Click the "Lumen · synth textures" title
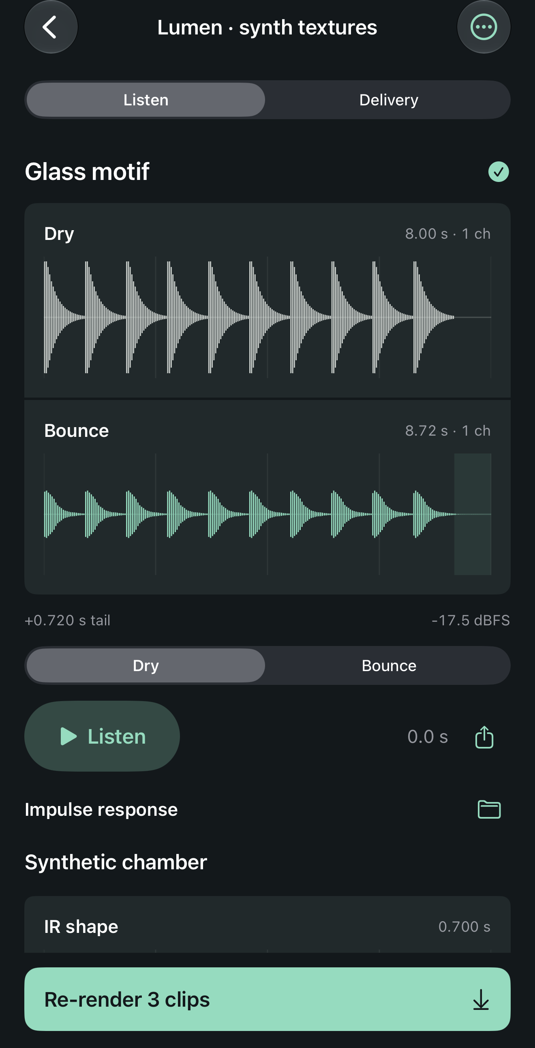Image resolution: width=535 pixels, height=1048 pixels. [267, 27]
